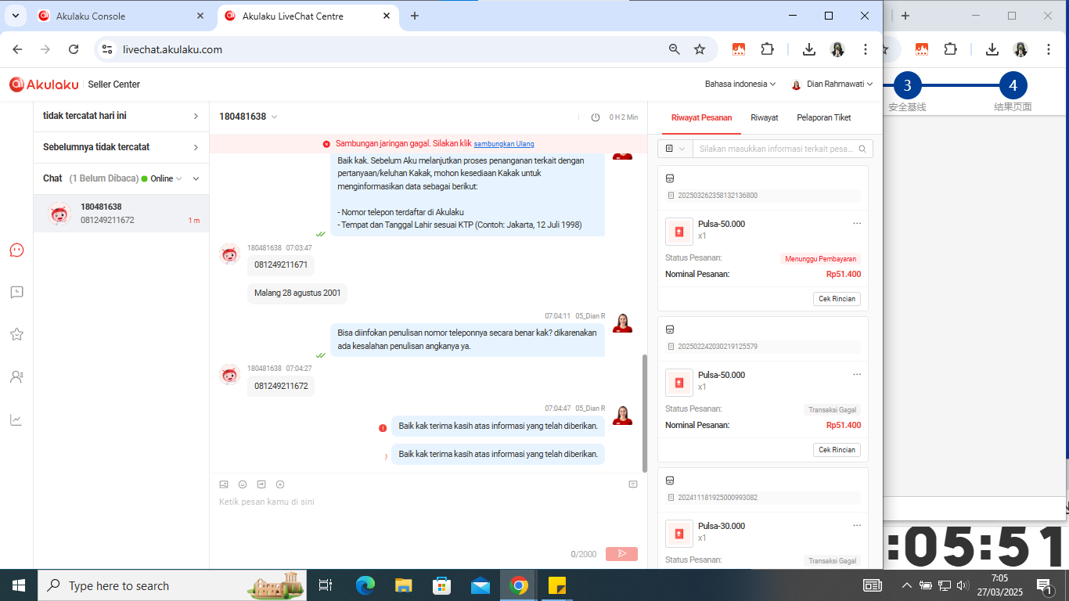The image size is (1069, 601).
Task: Expand 'tidak tercatat hari ini' section
Action: tap(121, 116)
